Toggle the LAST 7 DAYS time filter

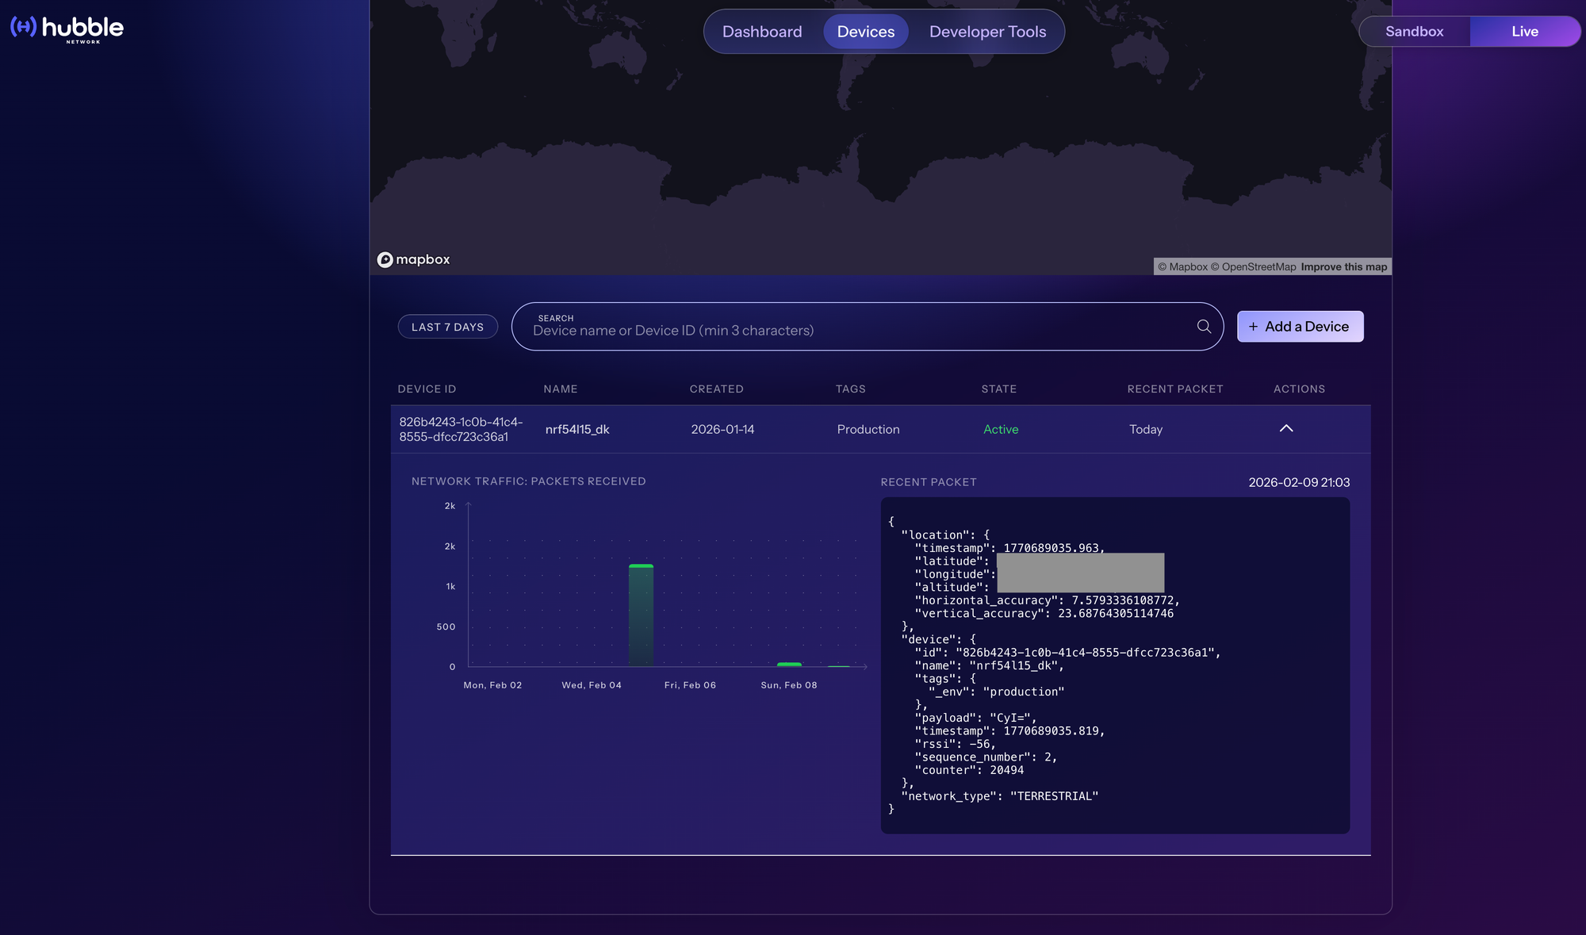[x=447, y=326]
